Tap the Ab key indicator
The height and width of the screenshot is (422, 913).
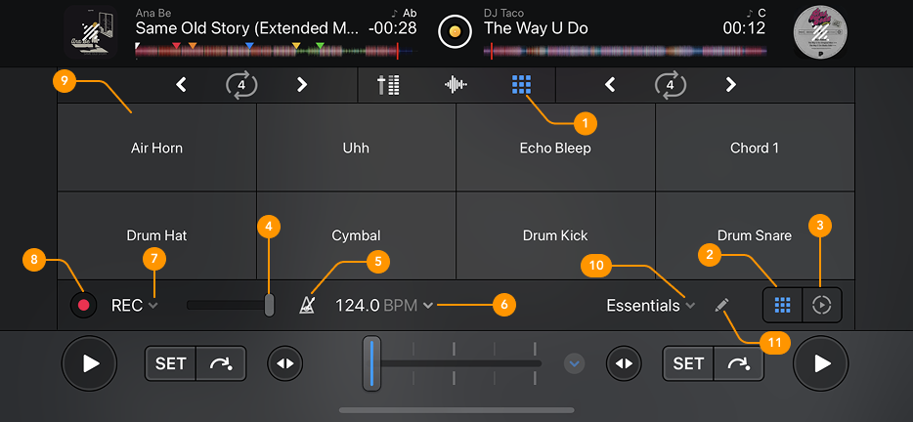406,13
